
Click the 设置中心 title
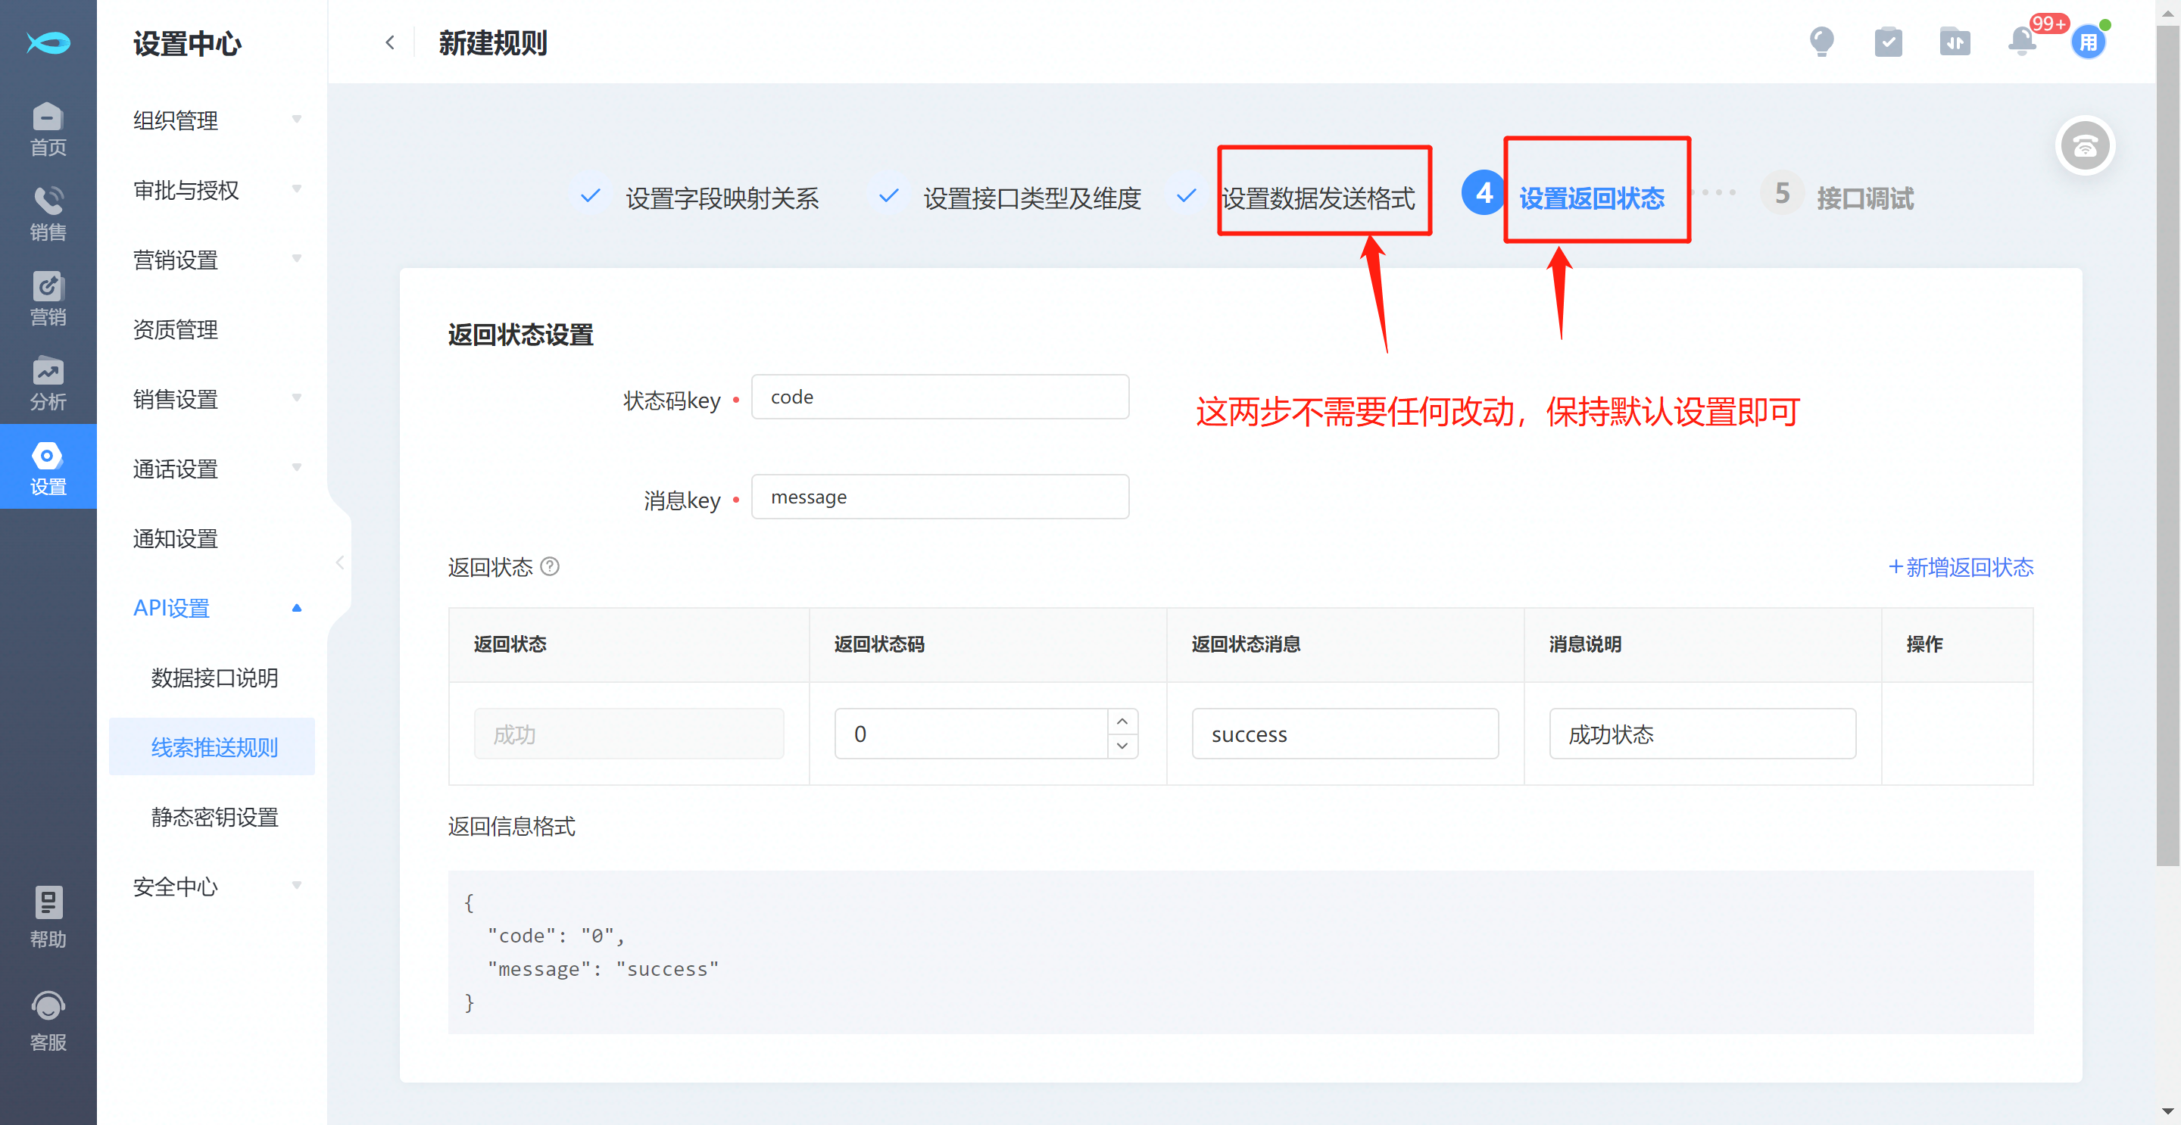coord(187,44)
